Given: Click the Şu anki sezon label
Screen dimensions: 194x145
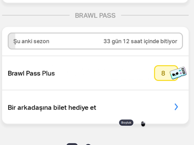Looking at the screenshot, I should (x=31, y=41).
